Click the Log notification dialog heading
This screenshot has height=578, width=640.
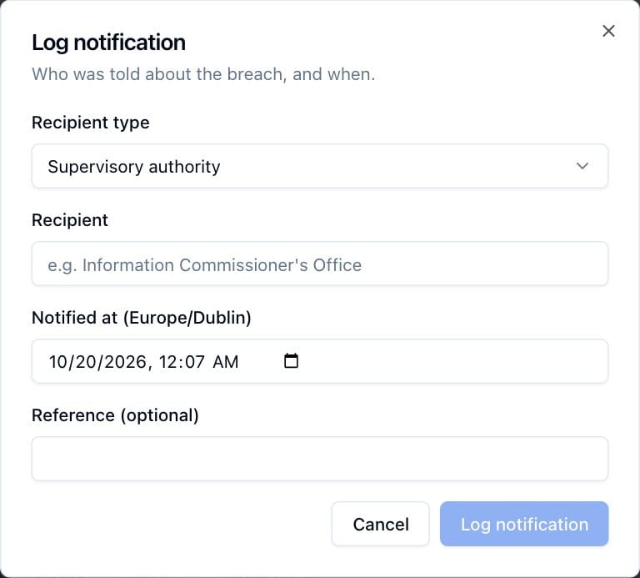tap(108, 43)
